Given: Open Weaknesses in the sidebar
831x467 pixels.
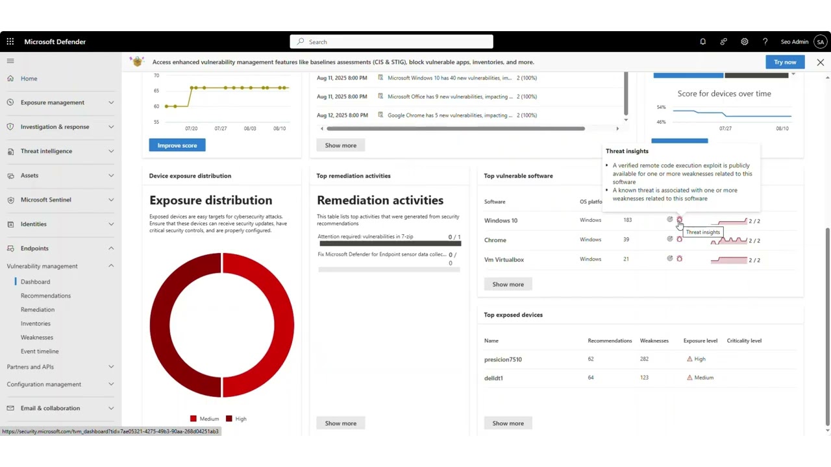Looking at the screenshot, I should coord(37,337).
